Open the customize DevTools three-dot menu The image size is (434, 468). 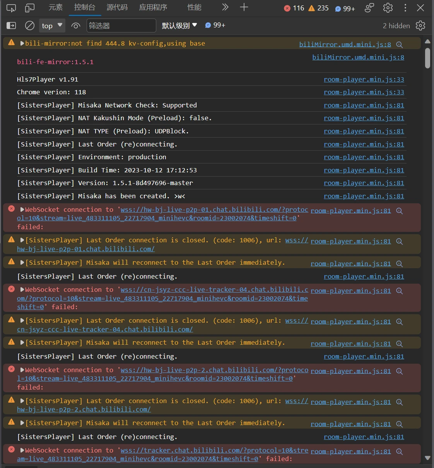pos(405,8)
